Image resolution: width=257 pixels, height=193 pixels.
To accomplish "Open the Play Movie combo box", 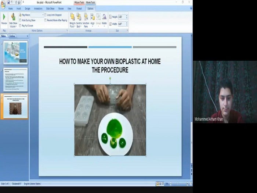I will point(37,15).
